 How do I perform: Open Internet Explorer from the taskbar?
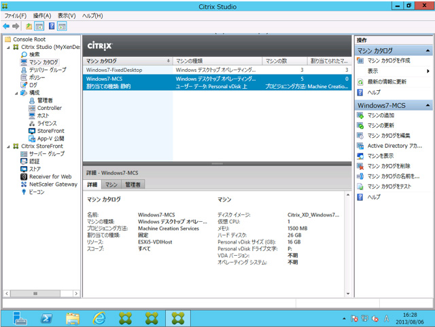tap(99, 318)
